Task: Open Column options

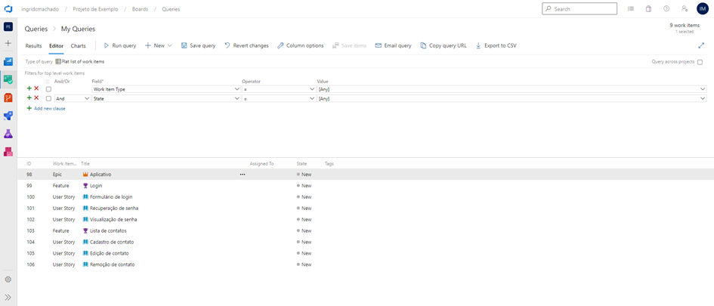Action: 301,45
